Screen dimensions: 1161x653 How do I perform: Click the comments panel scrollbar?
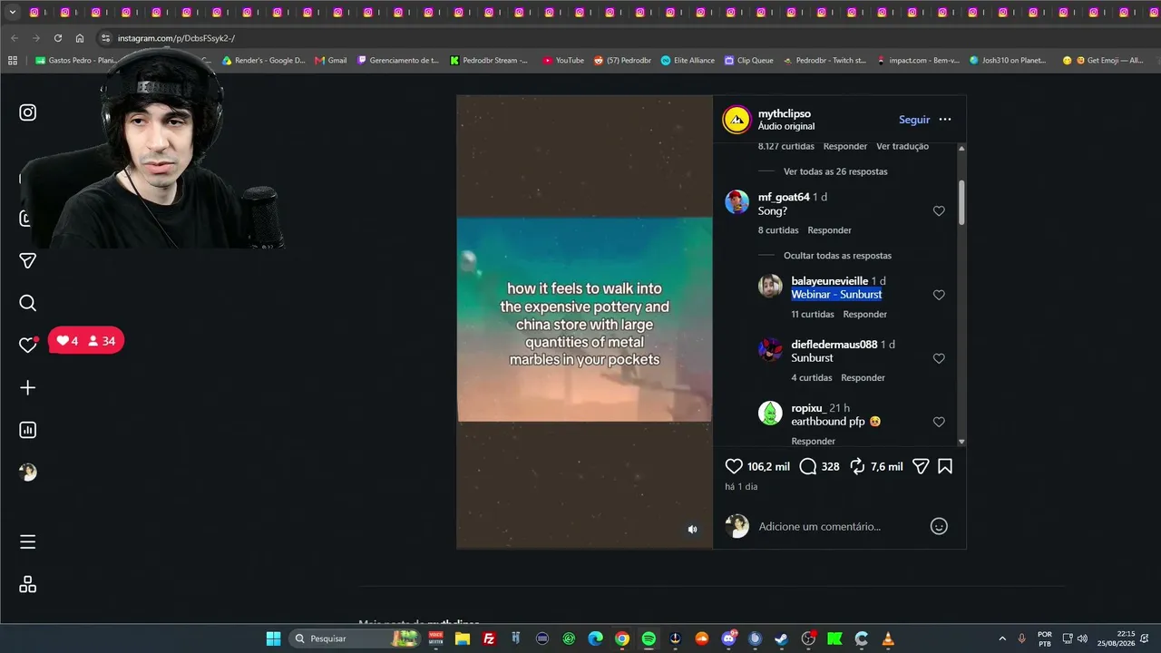(961, 202)
